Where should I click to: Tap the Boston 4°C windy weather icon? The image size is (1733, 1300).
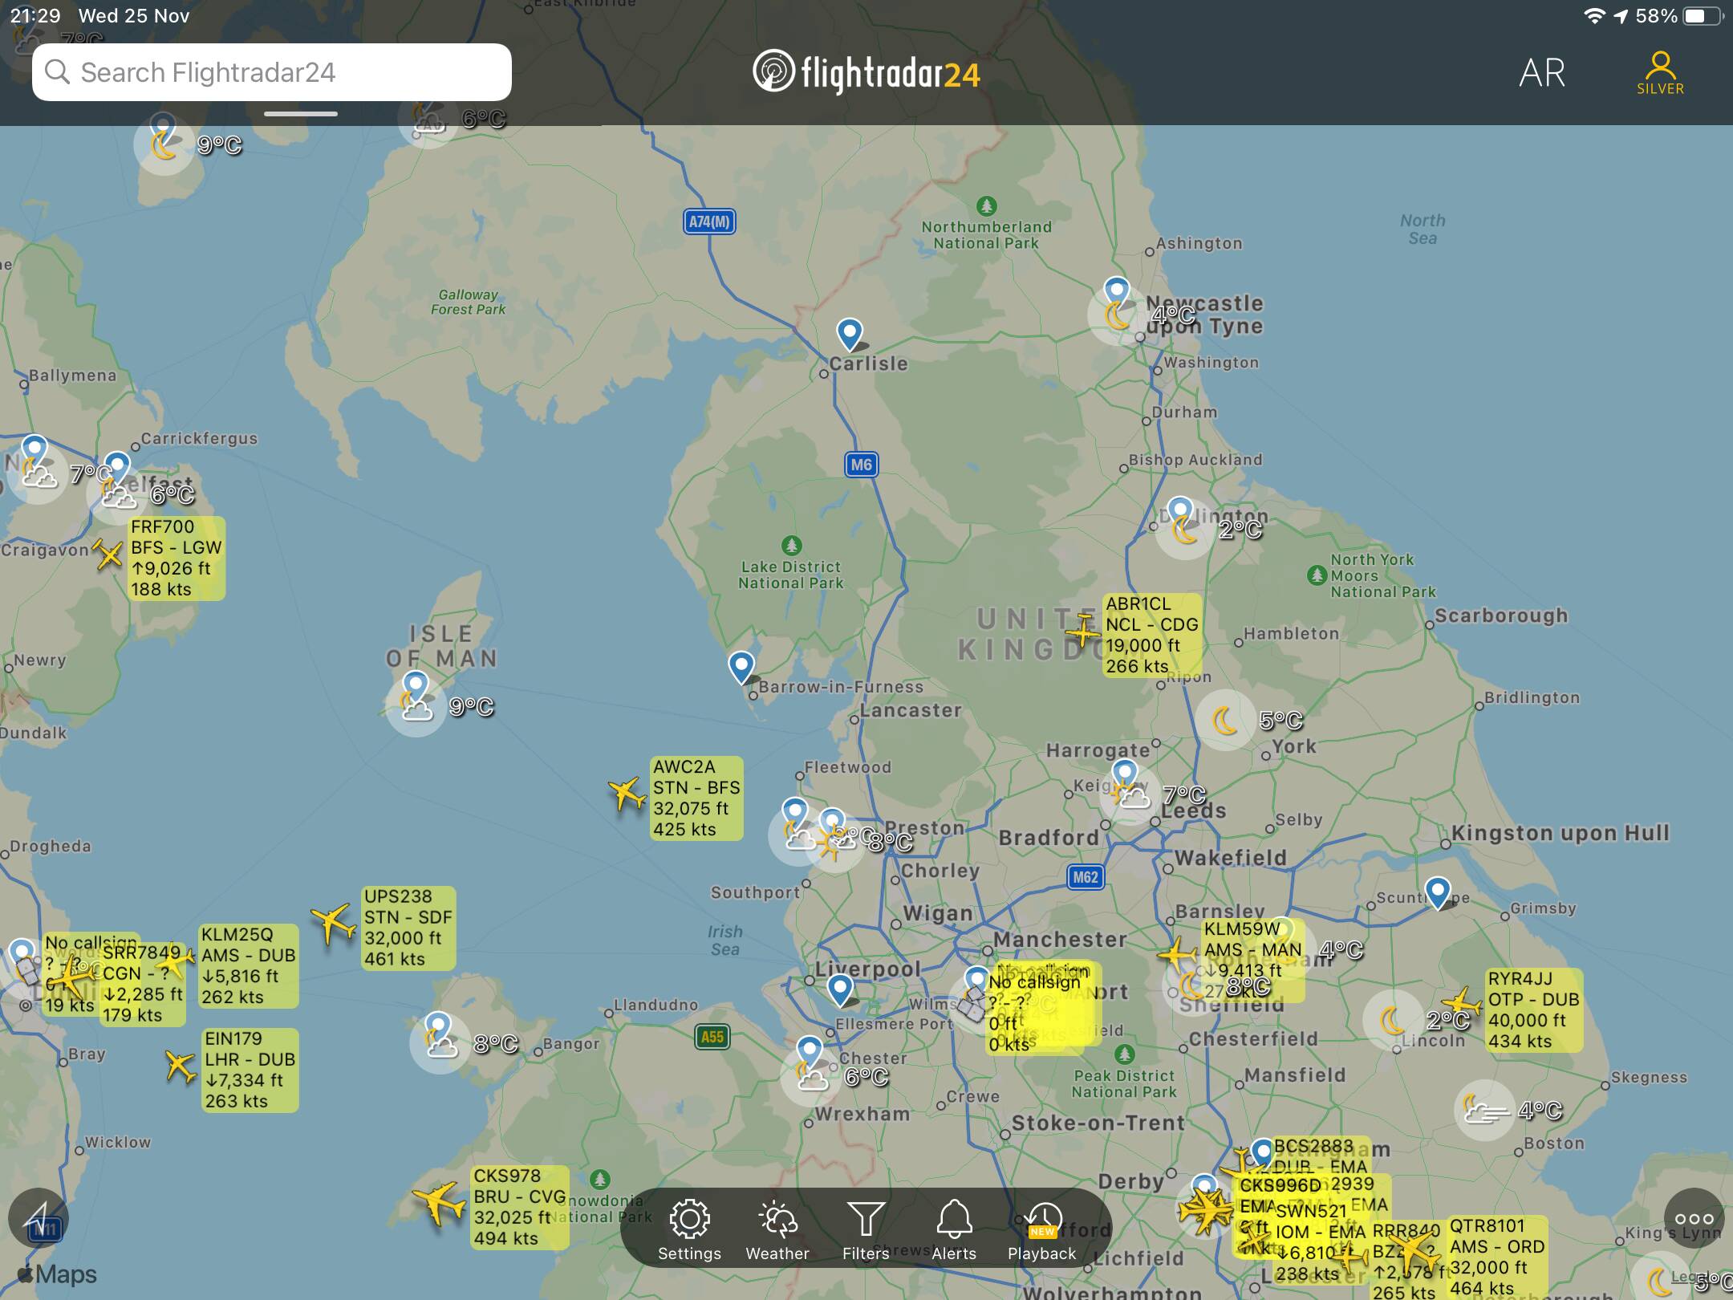coord(1484,1110)
